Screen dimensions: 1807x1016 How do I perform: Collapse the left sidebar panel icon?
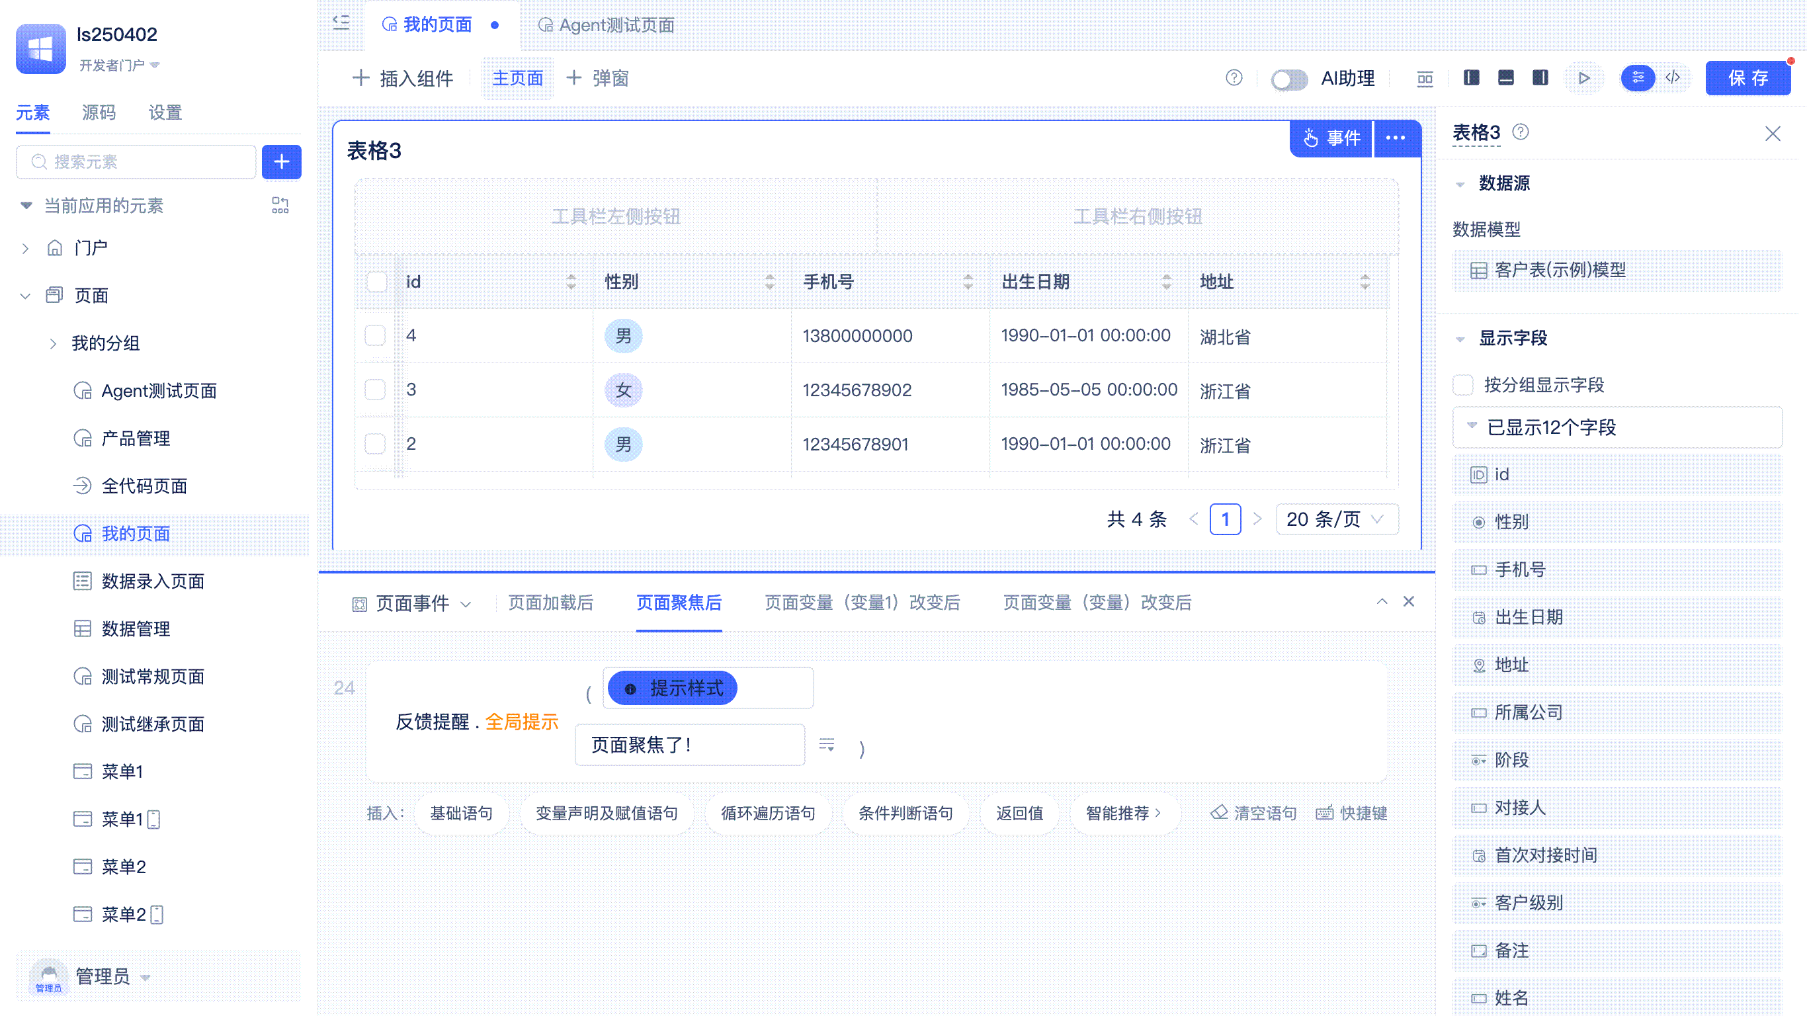point(341,23)
